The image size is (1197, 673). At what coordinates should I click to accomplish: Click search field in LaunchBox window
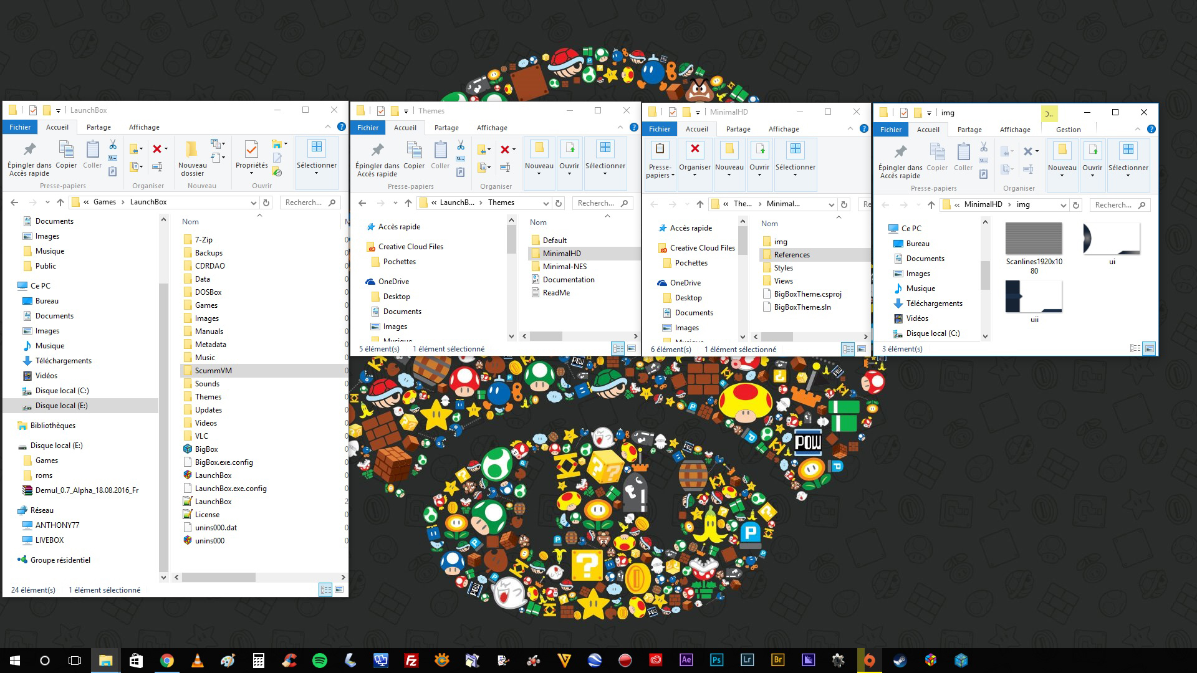[310, 203]
